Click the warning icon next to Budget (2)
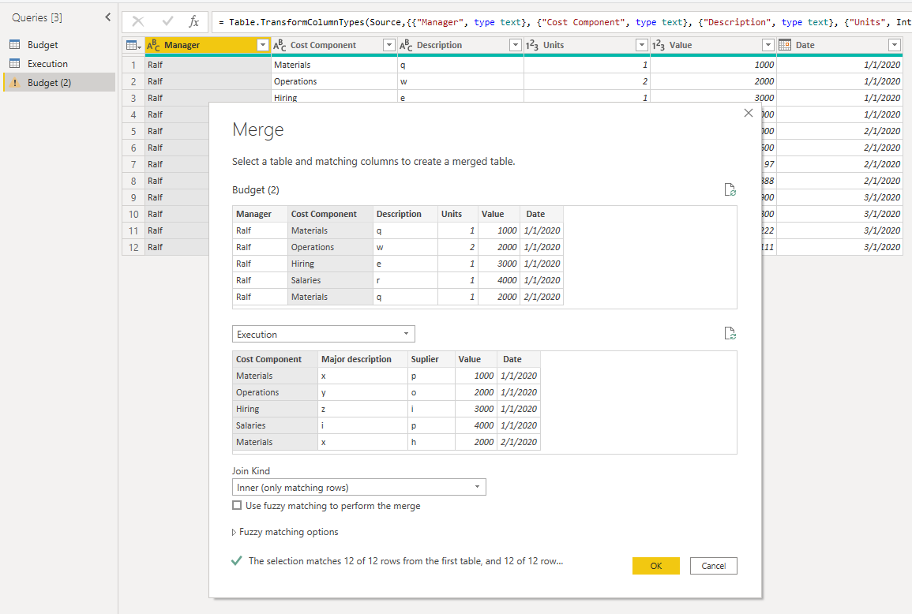The height and width of the screenshot is (614, 912). pos(15,83)
